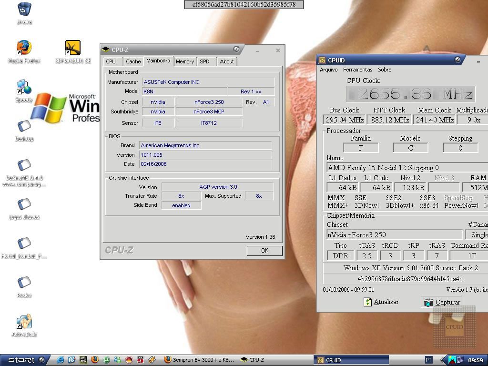The image size is (488, 366).
Task: Click the round button in CPU-Z title bar
Action: [x=236, y=49]
